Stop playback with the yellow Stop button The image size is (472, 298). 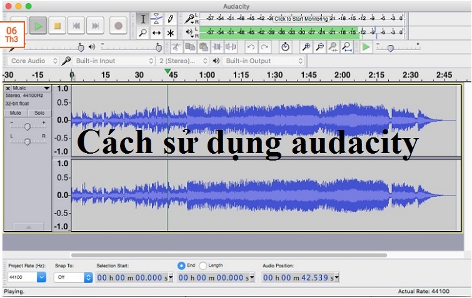[x=57, y=26]
